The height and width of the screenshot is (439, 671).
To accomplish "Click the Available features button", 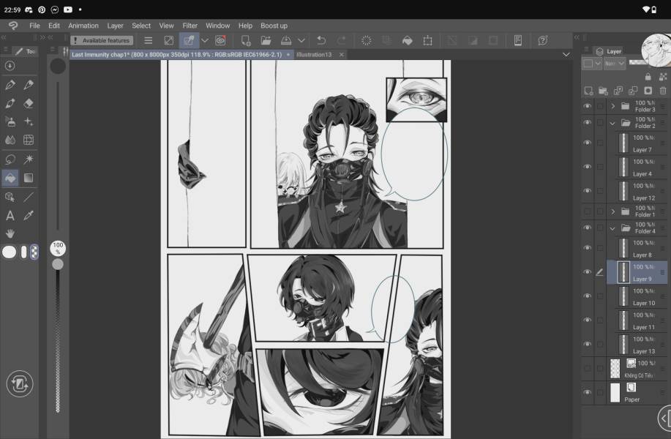I will [x=102, y=40].
